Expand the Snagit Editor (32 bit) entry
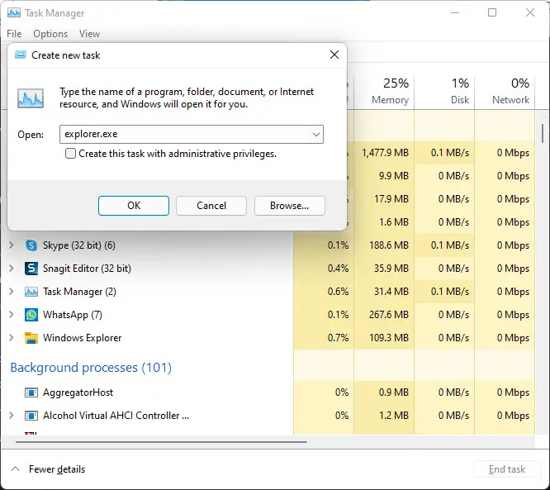Screen dimensions: 550x490 point(12,269)
